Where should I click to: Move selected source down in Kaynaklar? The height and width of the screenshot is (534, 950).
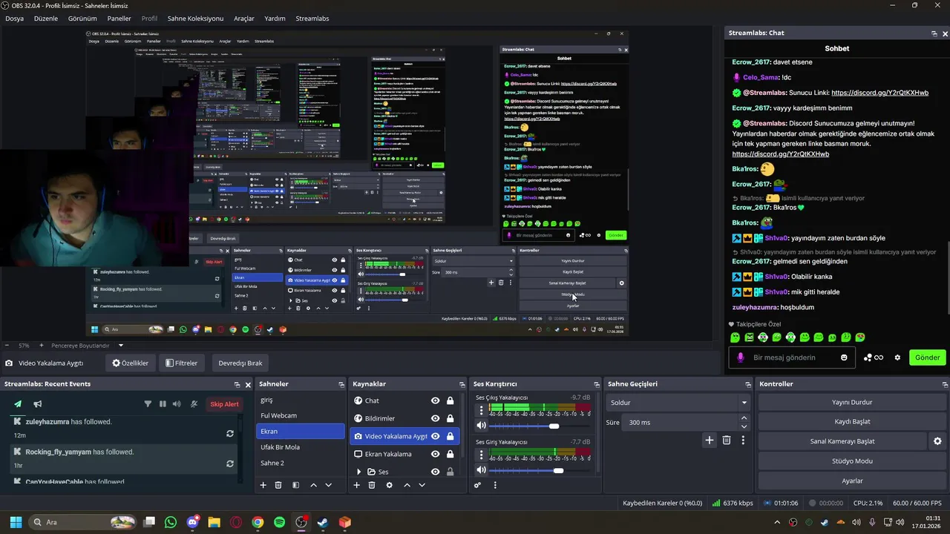point(422,485)
